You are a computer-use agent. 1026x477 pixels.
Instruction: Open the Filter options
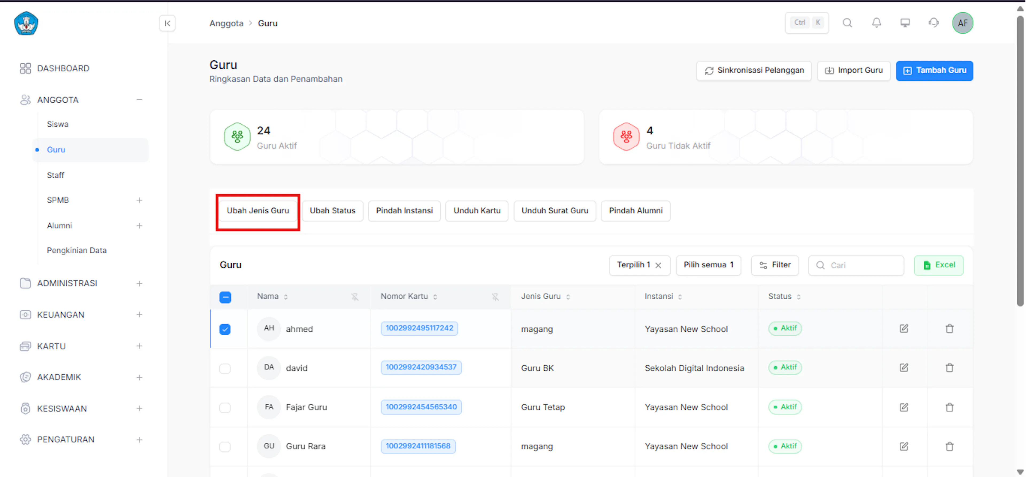[x=775, y=265]
